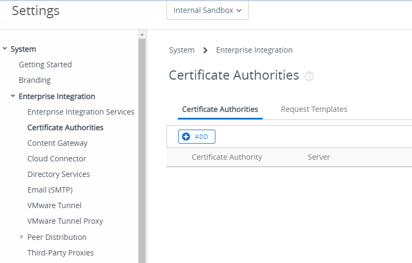The height and width of the screenshot is (263, 412).
Task: Switch to the Request Templates tab
Action: (x=314, y=109)
